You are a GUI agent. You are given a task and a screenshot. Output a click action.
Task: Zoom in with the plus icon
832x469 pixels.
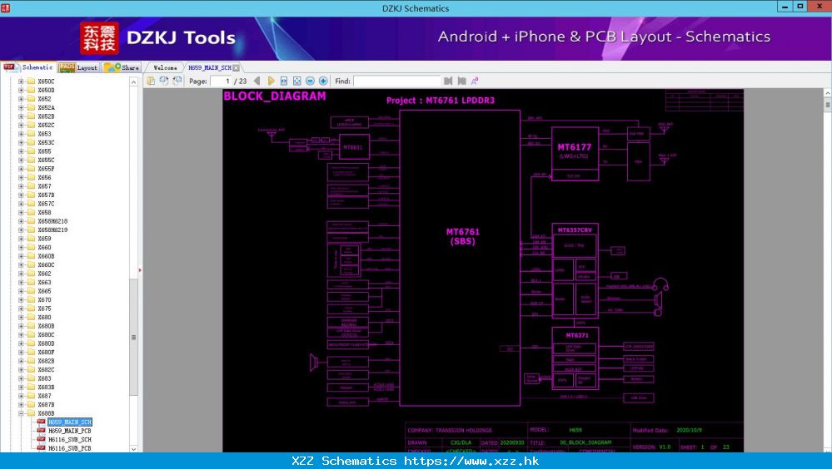[x=322, y=81]
